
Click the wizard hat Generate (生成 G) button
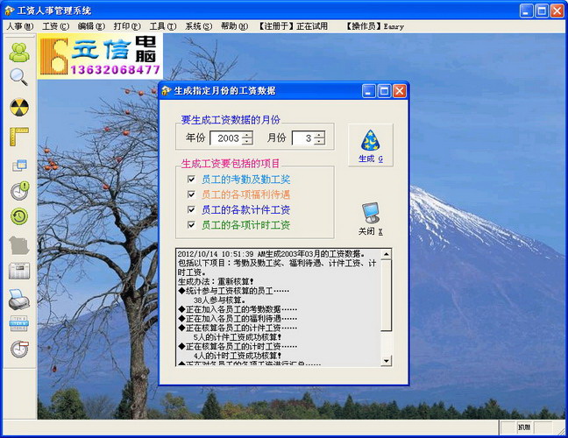tap(371, 145)
